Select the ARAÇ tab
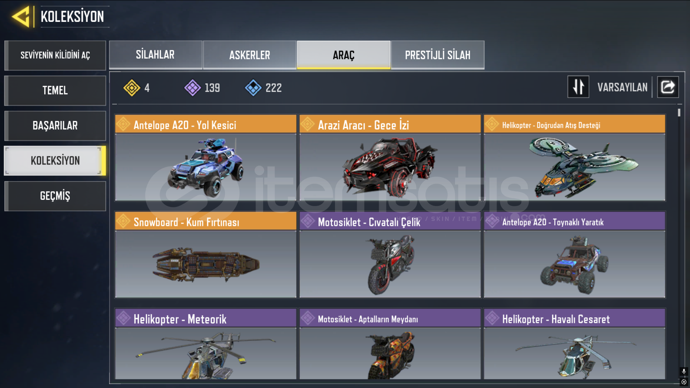Viewport: 690px width, 388px height. [344, 55]
